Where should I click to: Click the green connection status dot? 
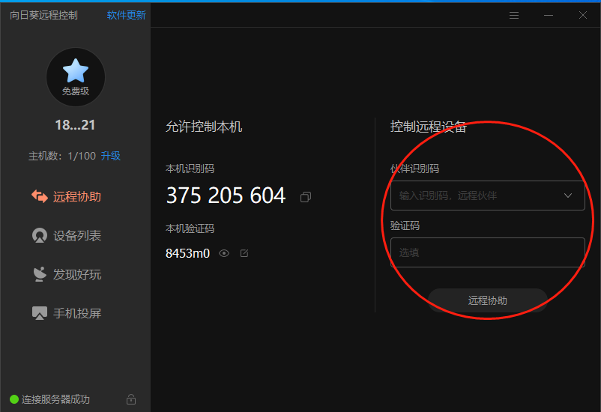pos(14,399)
